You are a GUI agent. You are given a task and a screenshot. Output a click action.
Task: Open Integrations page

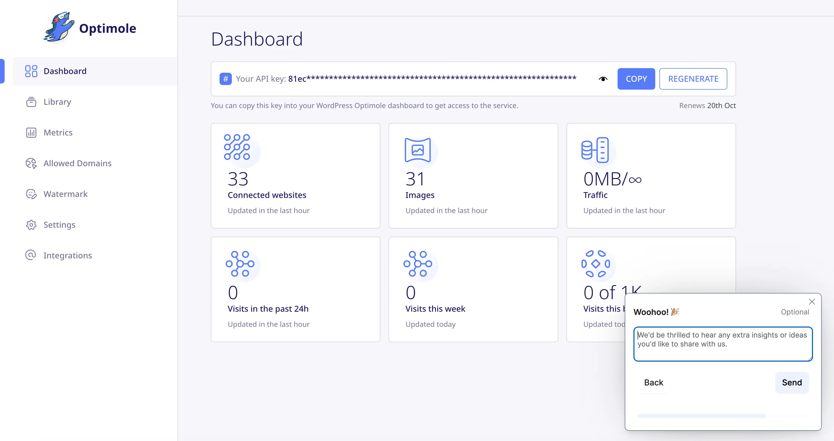(x=68, y=255)
